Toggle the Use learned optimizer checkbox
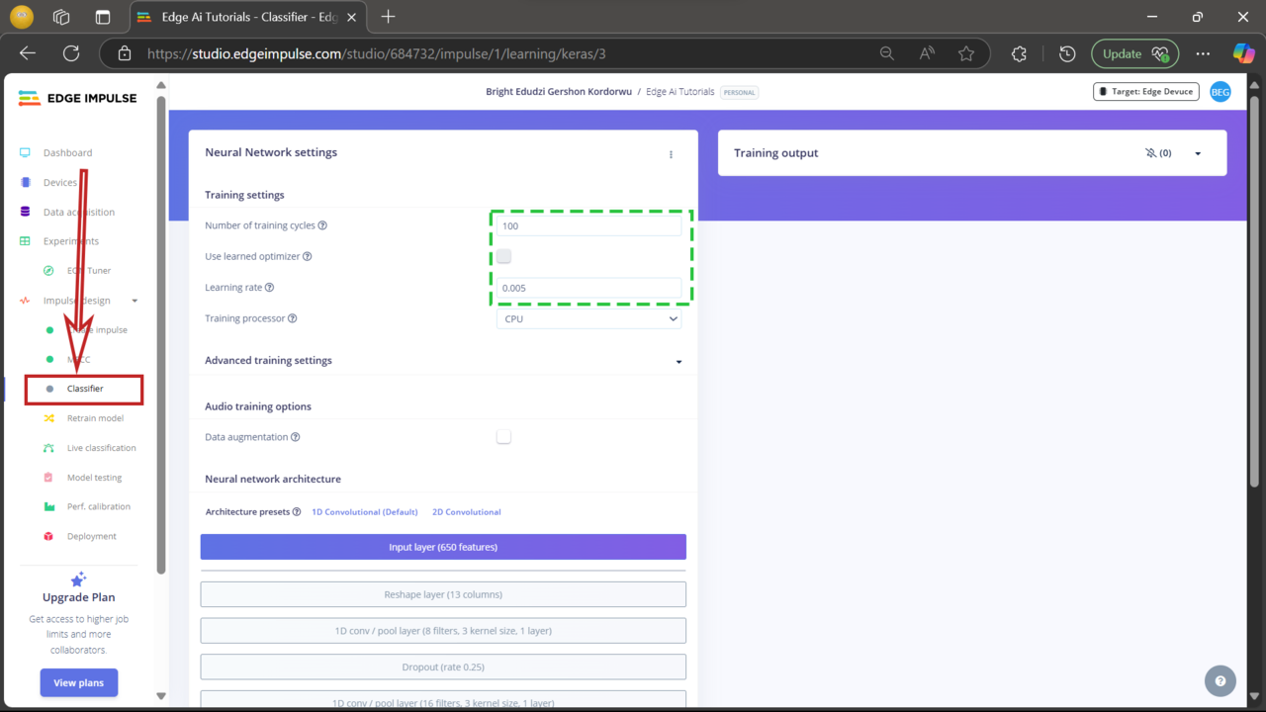The height and width of the screenshot is (712, 1266). tap(503, 255)
